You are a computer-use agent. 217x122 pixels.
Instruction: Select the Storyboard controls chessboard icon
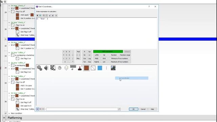click(53, 68)
